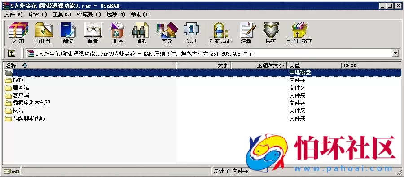
Task: Open the 文件(F) menu
Action: tap(13, 14)
